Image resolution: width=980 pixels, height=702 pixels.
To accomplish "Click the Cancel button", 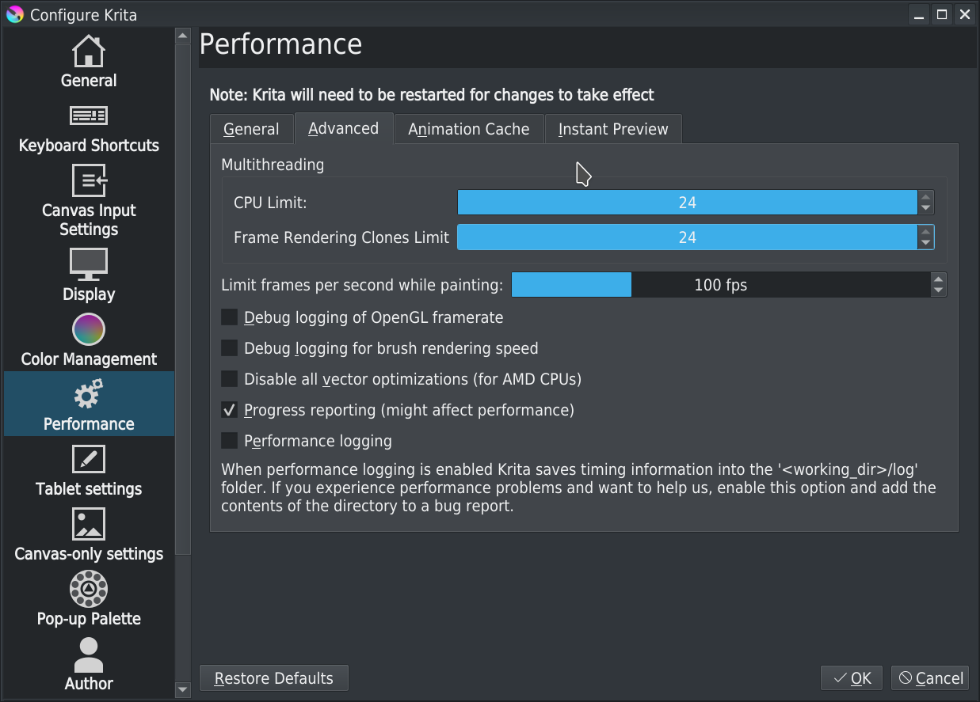I will pyautogui.click(x=930, y=678).
